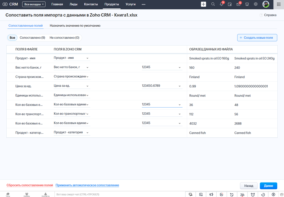Open the mail envelope icon

click(238, 4)
